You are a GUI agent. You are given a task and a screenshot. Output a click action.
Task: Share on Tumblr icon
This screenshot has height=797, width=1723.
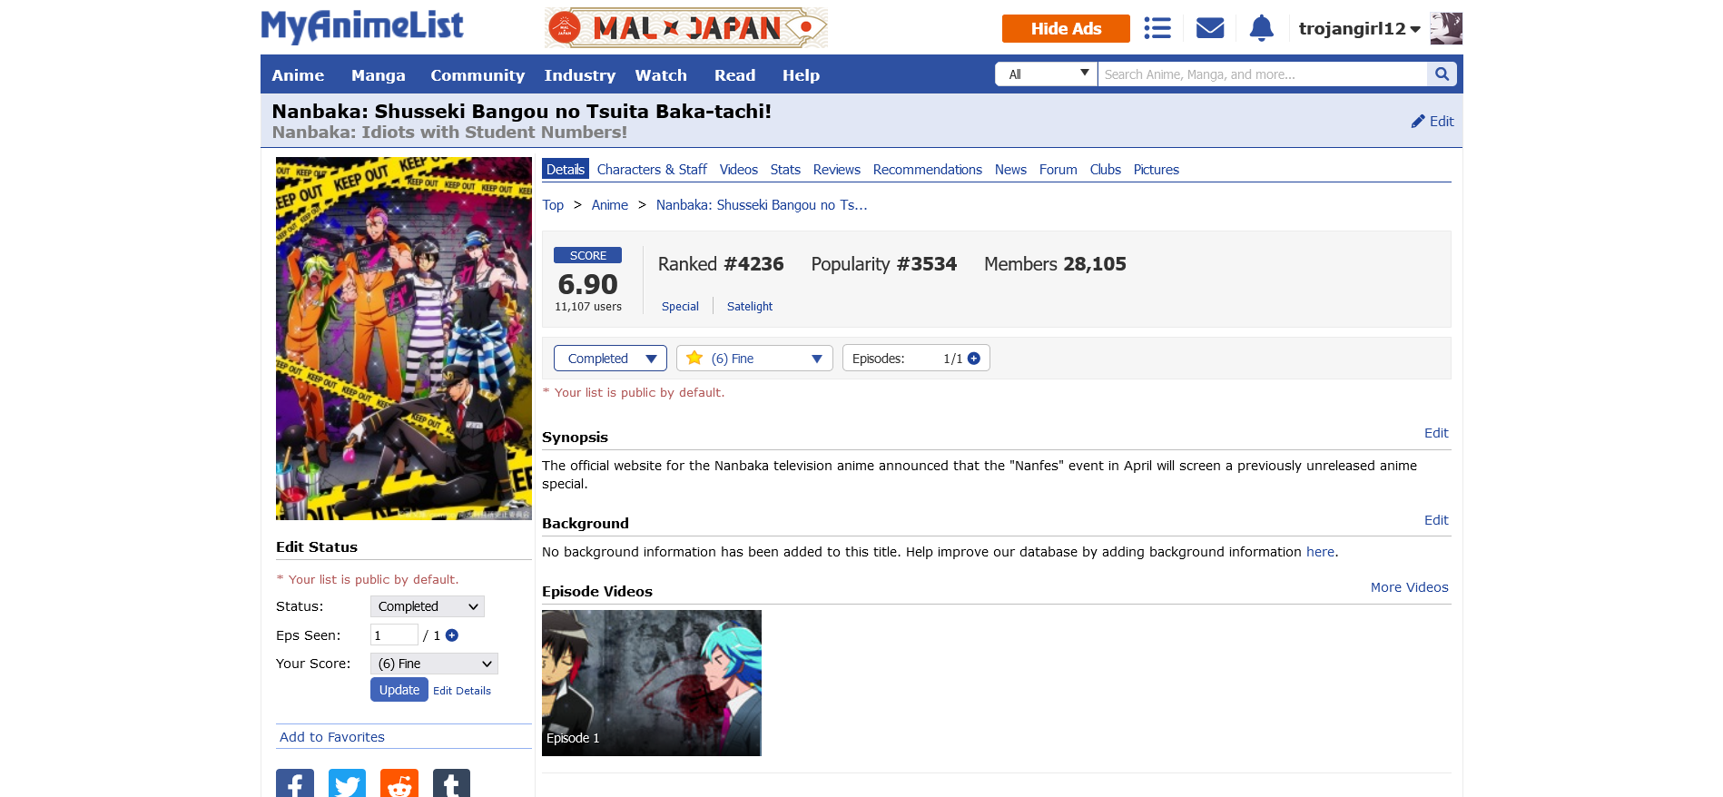pos(451,783)
